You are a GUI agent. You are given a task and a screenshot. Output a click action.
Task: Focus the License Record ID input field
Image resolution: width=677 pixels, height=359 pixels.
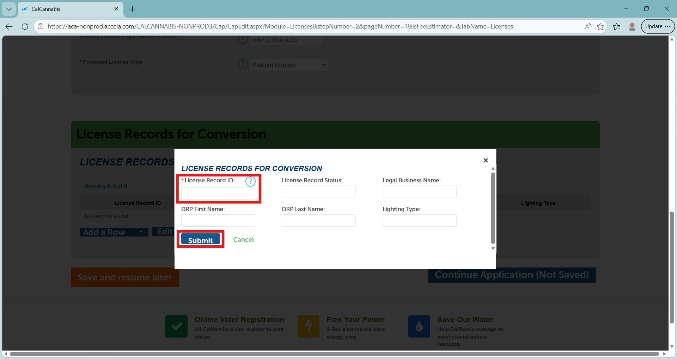(218, 194)
